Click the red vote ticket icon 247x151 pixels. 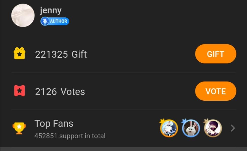19,91
